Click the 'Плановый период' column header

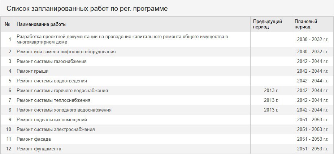click(x=305, y=24)
